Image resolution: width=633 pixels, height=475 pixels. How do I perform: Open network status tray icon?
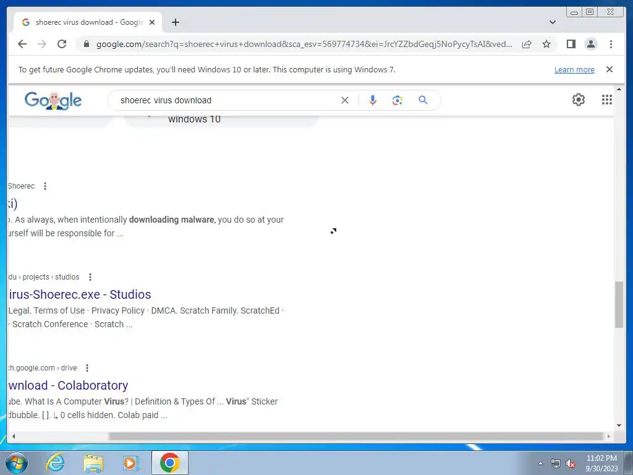point(556,463)
